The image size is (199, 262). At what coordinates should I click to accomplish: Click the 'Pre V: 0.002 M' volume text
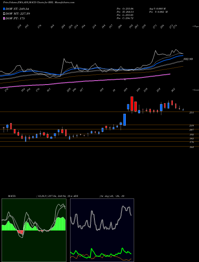[158, 12]
